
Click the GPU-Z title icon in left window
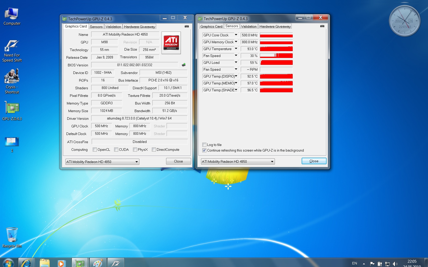pos(64,19)
